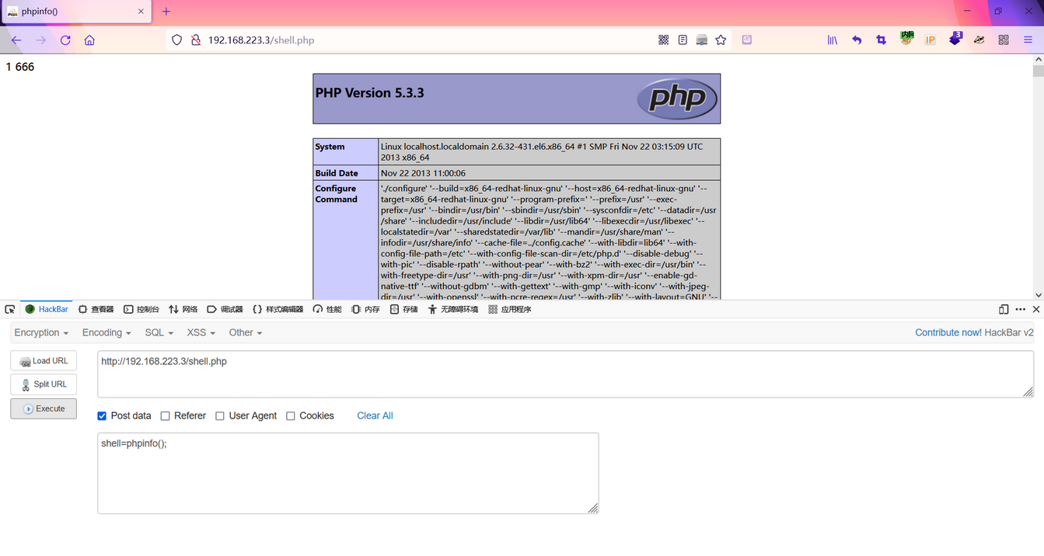Bookmark this page with the star
1044x556 pixels.
coord(721,40)
